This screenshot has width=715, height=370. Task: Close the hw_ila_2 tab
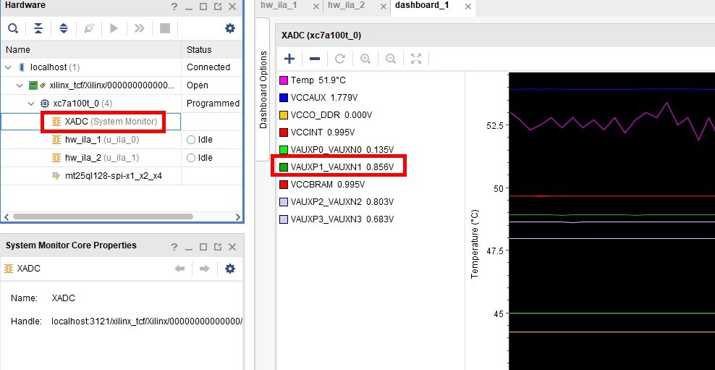tap(383, 7)
